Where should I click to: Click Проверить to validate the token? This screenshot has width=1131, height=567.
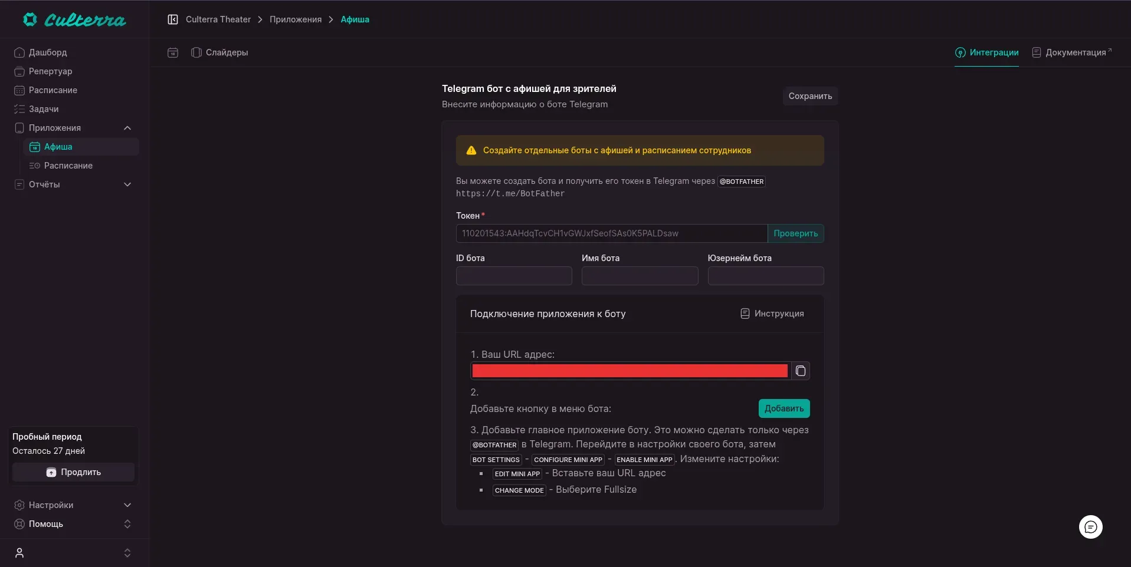(x=795, y=233)
